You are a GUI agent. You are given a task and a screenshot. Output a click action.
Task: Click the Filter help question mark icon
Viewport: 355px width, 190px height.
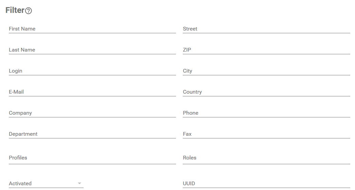point(29,11)
